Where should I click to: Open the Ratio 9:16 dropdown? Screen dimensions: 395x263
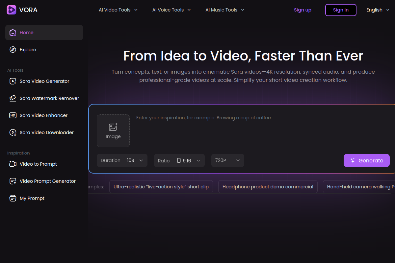179,160
